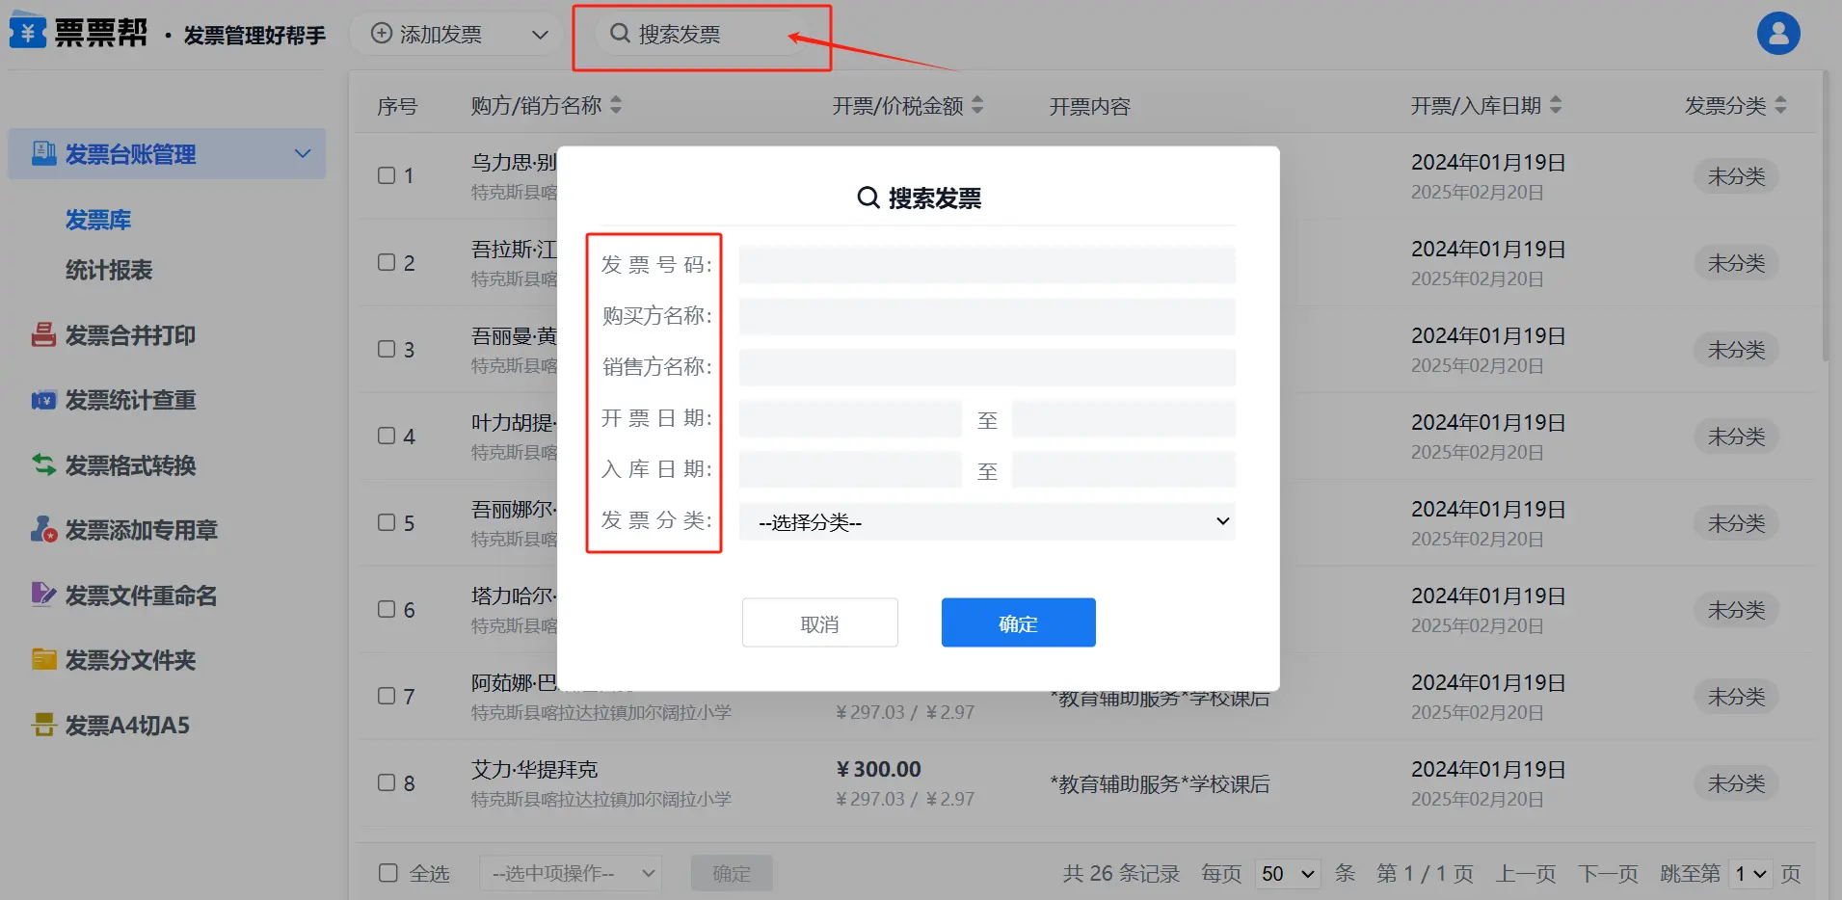Cancel the search dialog with 取消
This screenshot has height=900, width=1842.
tap(819, 623)
